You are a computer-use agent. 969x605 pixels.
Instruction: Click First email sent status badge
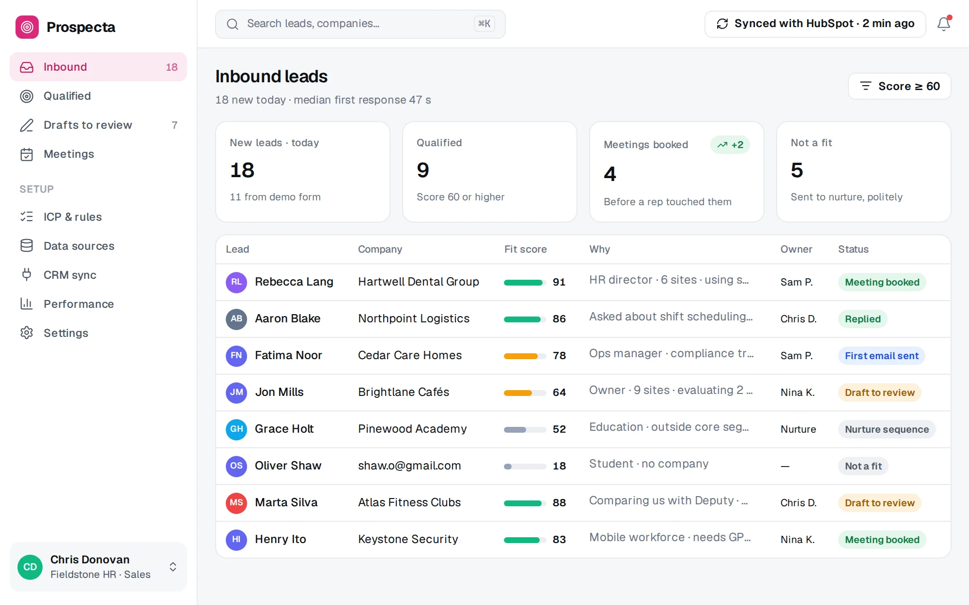[882, 356]
